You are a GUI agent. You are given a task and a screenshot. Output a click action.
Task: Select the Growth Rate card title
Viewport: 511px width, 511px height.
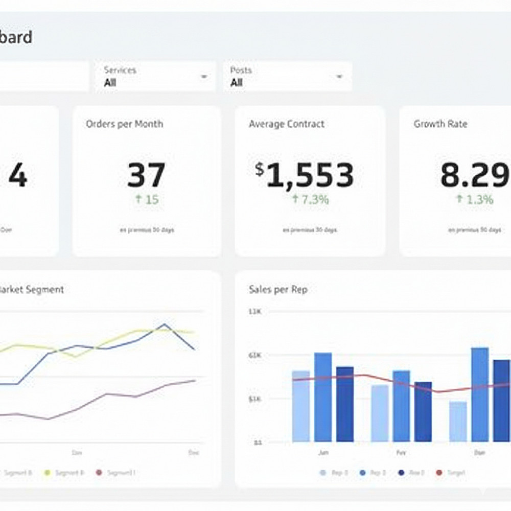point(440,124)
